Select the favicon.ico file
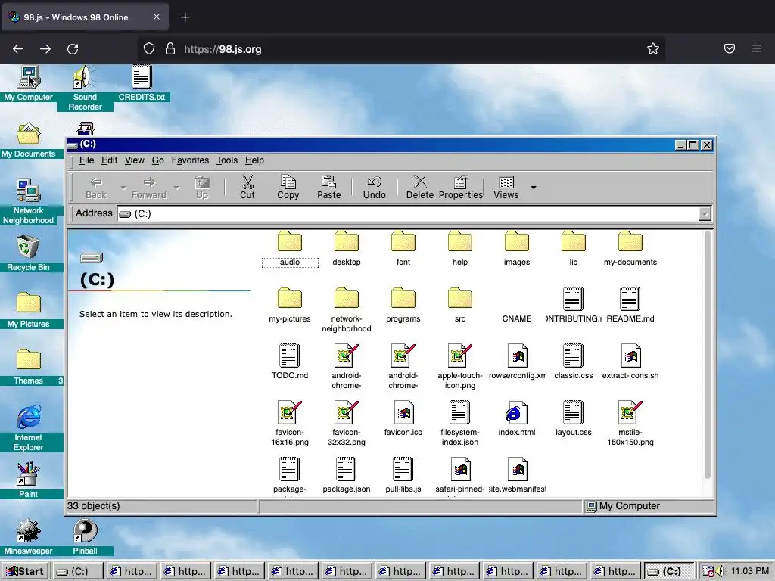 click(x=403, y=419)
